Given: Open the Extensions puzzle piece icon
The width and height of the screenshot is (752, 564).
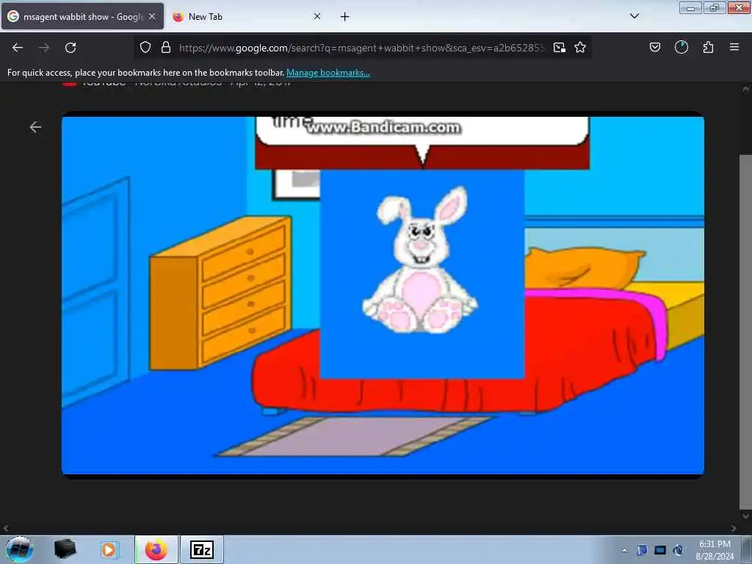Looking at the screenshot, I should click(x=708, y=47).
